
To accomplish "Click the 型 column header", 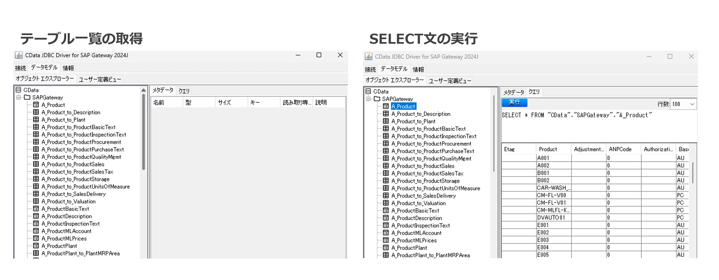I will 199,102.
